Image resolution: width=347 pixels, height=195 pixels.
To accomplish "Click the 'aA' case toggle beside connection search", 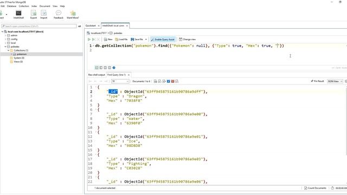I will click(x=80, y=26).
